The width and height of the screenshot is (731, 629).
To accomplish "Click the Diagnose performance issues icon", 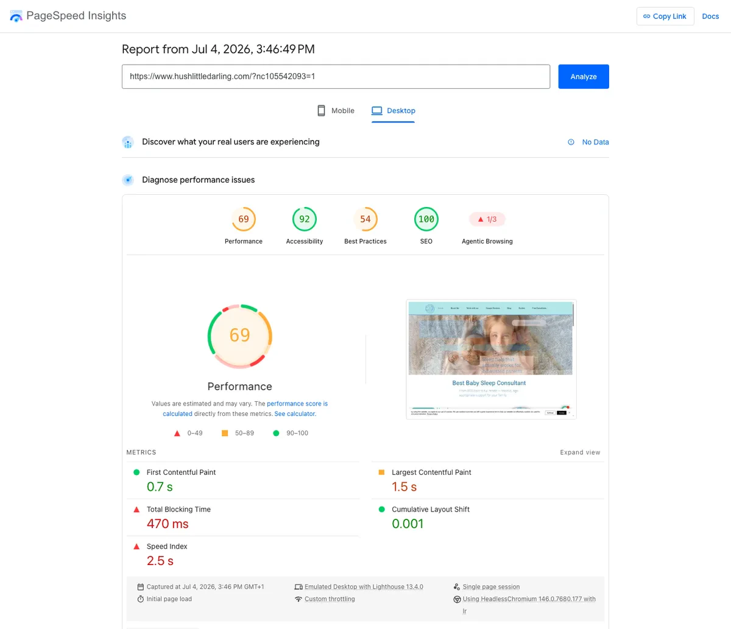I will pyautogui.click(x=128, y=180).
